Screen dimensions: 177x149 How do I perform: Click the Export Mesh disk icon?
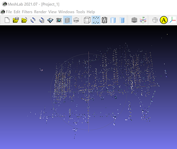50,20
